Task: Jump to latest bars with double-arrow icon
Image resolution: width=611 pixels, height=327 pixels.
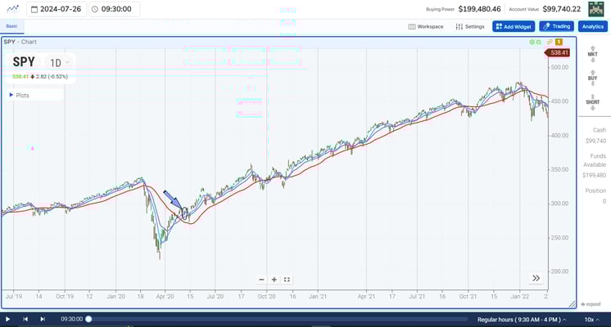Action: (536, 278)
